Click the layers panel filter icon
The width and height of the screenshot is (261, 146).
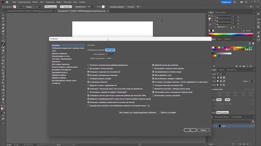tap(253, 122)
